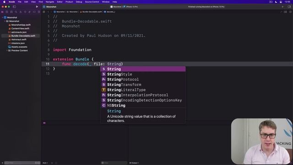Viewport: 293px width, 165px height.
Task: Click the related items grid icon
Action: 44,12
